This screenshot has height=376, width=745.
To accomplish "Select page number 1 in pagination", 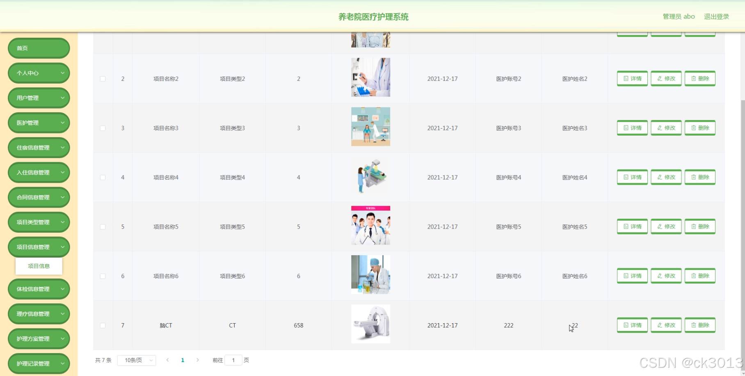I will (x=183, y=360).
